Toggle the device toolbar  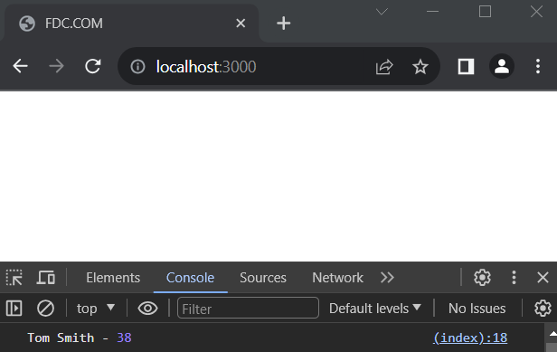pyautogui.click(x=46, y=278)
